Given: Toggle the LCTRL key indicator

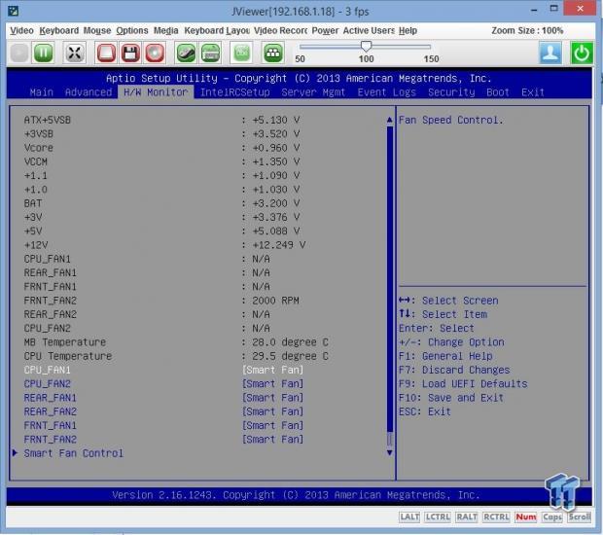Looking at the screenshot, I should tap(438, 517).
